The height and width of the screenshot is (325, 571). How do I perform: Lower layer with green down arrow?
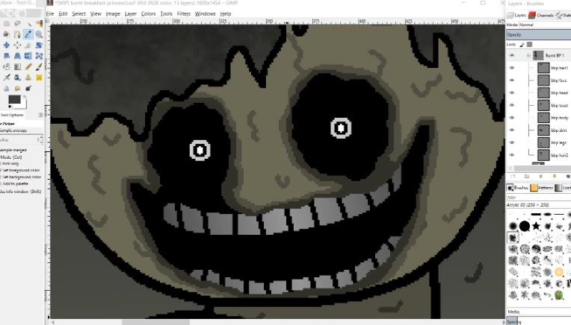pyautogui.click(x=555, y=177)
